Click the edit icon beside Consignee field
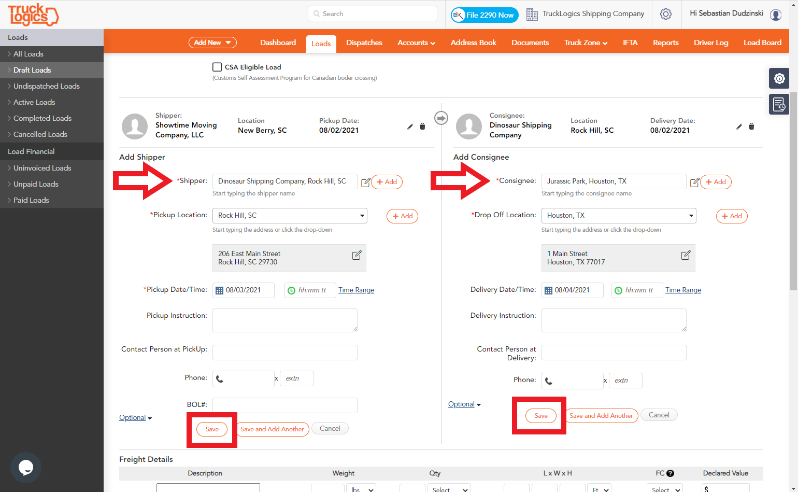Image resolution: width=798 pixels, height=492 pixels. tap(695, 182)
